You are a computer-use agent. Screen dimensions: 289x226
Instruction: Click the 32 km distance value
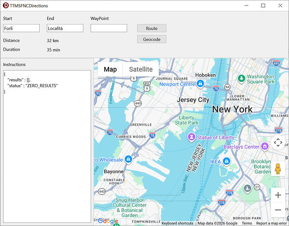click(x=53, y=41)
